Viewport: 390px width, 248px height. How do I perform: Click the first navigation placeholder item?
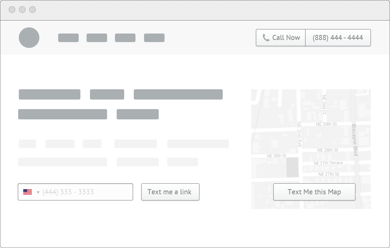point(68,38)
